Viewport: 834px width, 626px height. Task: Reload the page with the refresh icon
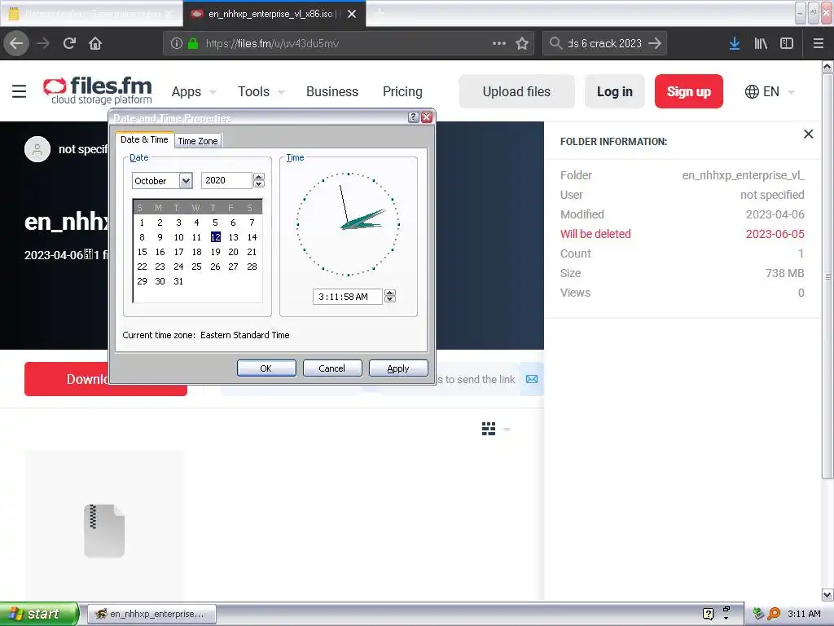pos(69,44)
